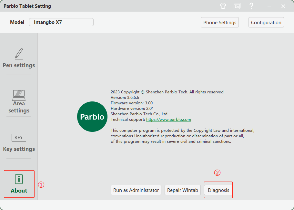This screenshot has width=294, height=210.
Task: Switch to the Area settings tab label
Action: pos(19,107)
